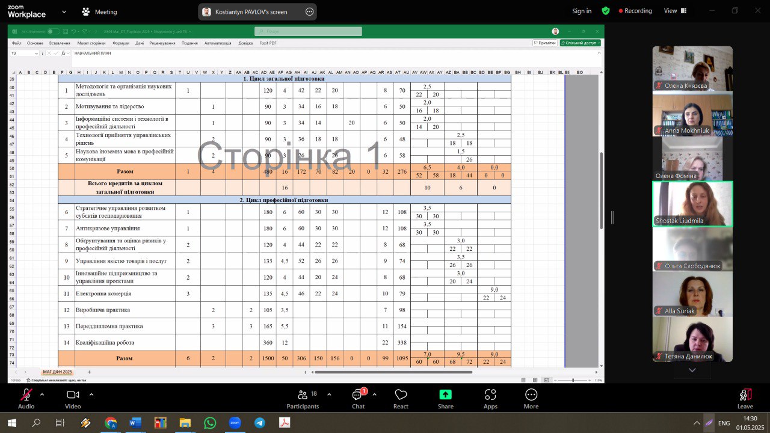The image size is (770, 433).
Task: Open the Participants panel
Action: click(x=303, y=395)
